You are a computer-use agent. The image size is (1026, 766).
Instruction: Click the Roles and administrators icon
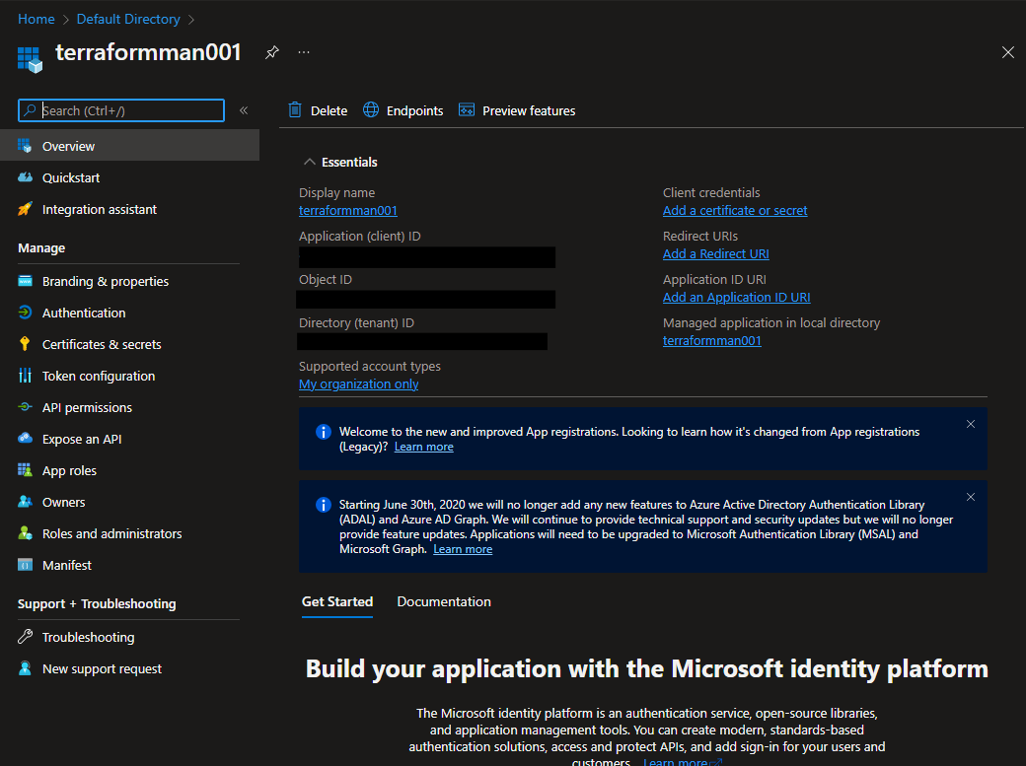tap(25, 533)
